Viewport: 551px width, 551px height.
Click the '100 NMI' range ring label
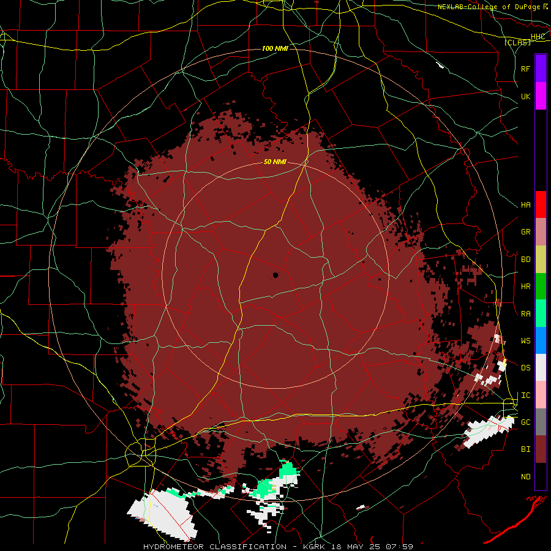tap(275, 48)
